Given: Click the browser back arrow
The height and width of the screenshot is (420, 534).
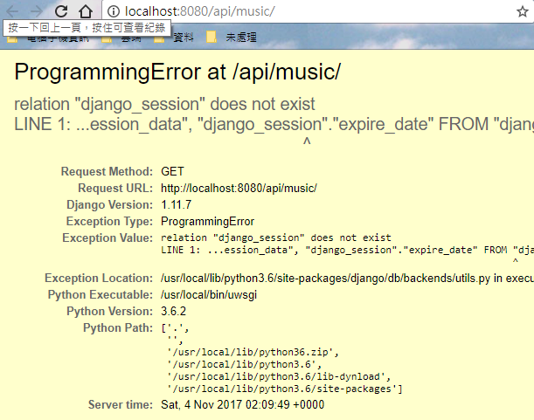Looking at the screenshot, I should click(x=12, y=11).
